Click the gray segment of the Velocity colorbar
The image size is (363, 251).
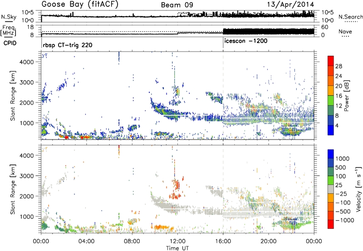coord(331,189)
